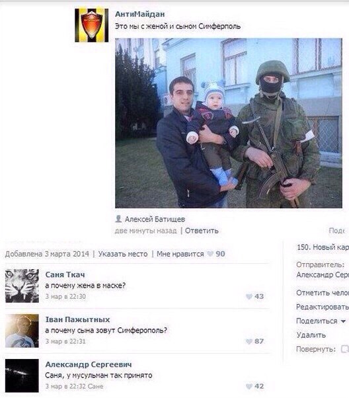Click the person icon beside Алексей Батищев
The width and height of the screenshot is (349, 398).
click(118, 219)
